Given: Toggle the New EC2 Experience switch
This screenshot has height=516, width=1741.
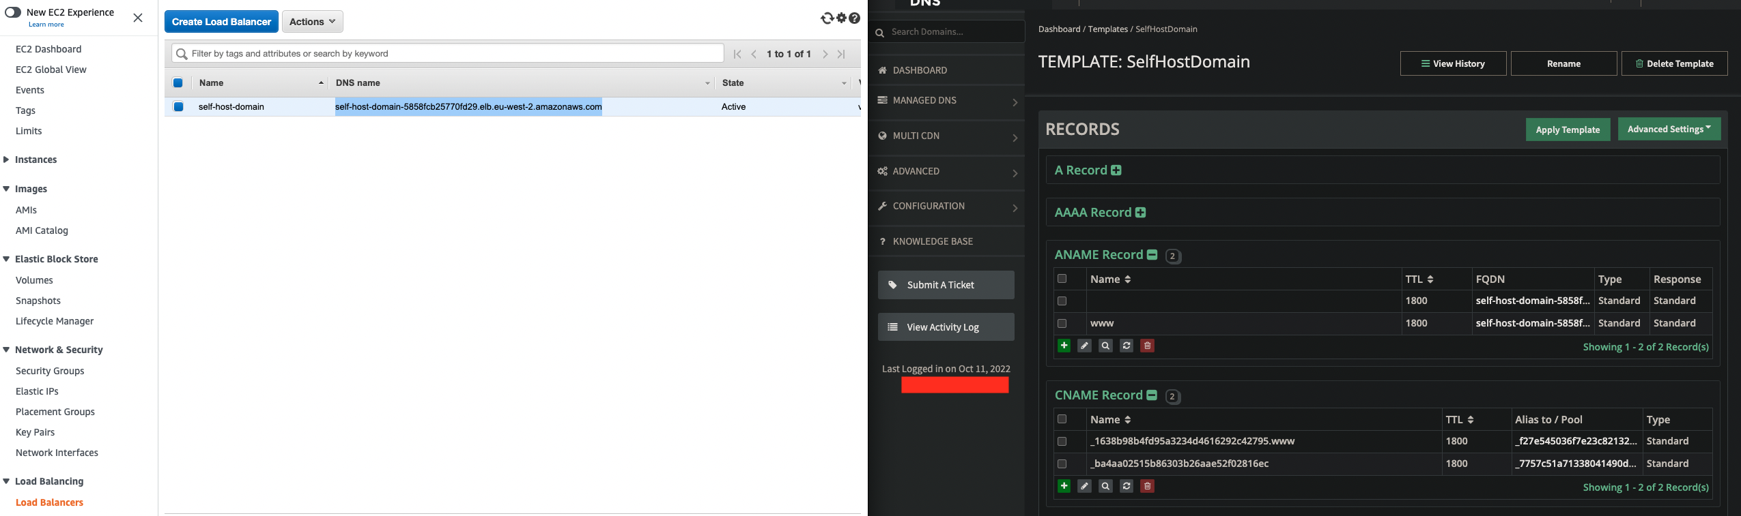Looking at the screenshot, I should click(13, 12).
